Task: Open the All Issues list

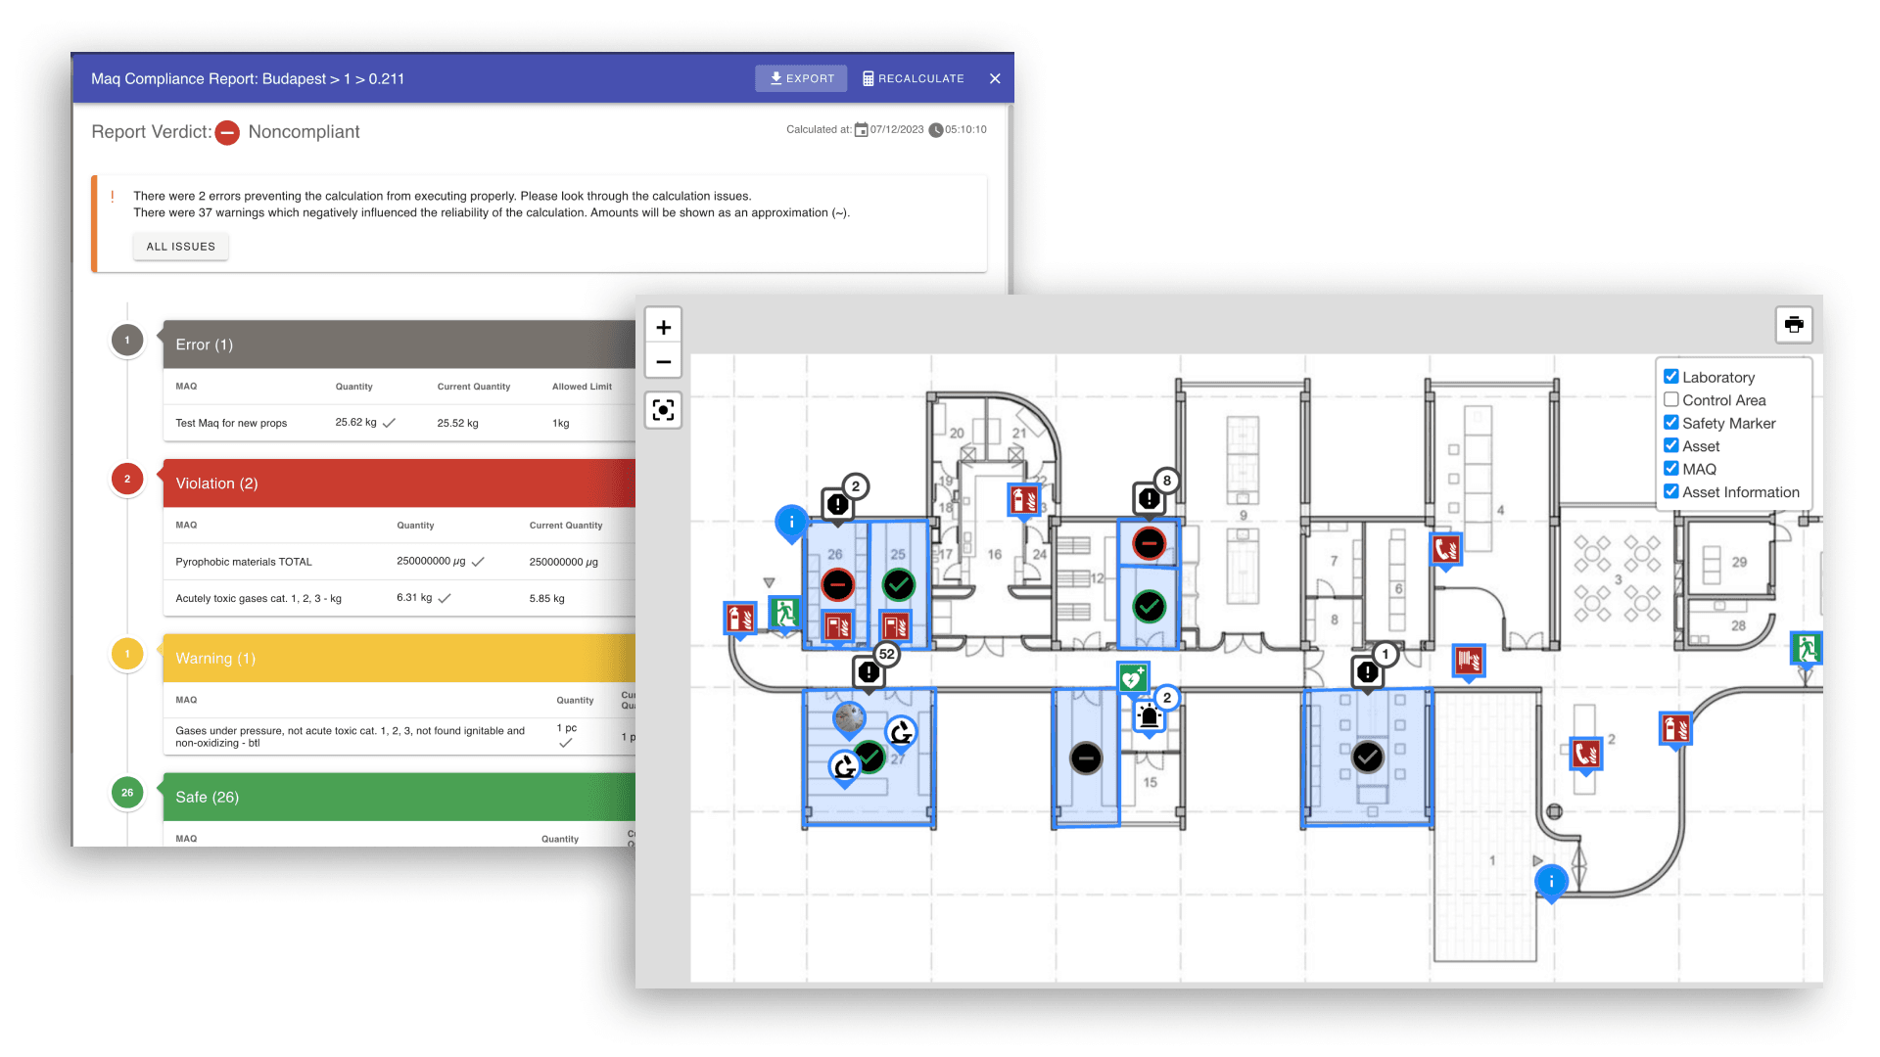Action: tap(180, 247)
